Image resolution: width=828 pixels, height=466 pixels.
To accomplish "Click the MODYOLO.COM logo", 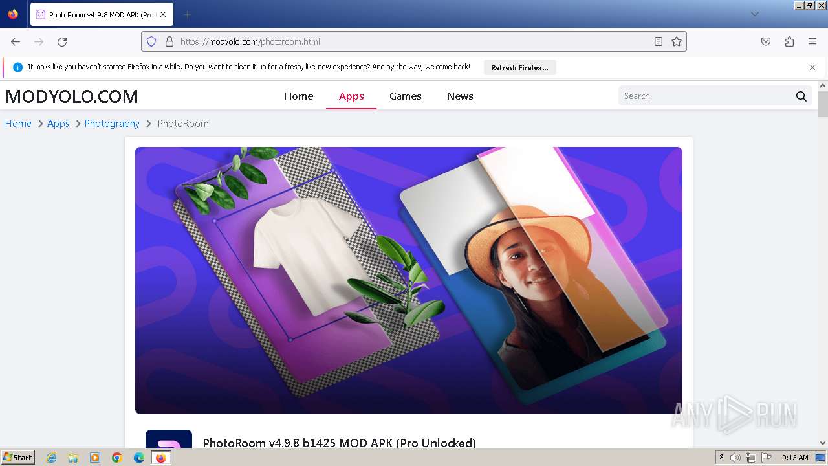I will pos(72,96).
